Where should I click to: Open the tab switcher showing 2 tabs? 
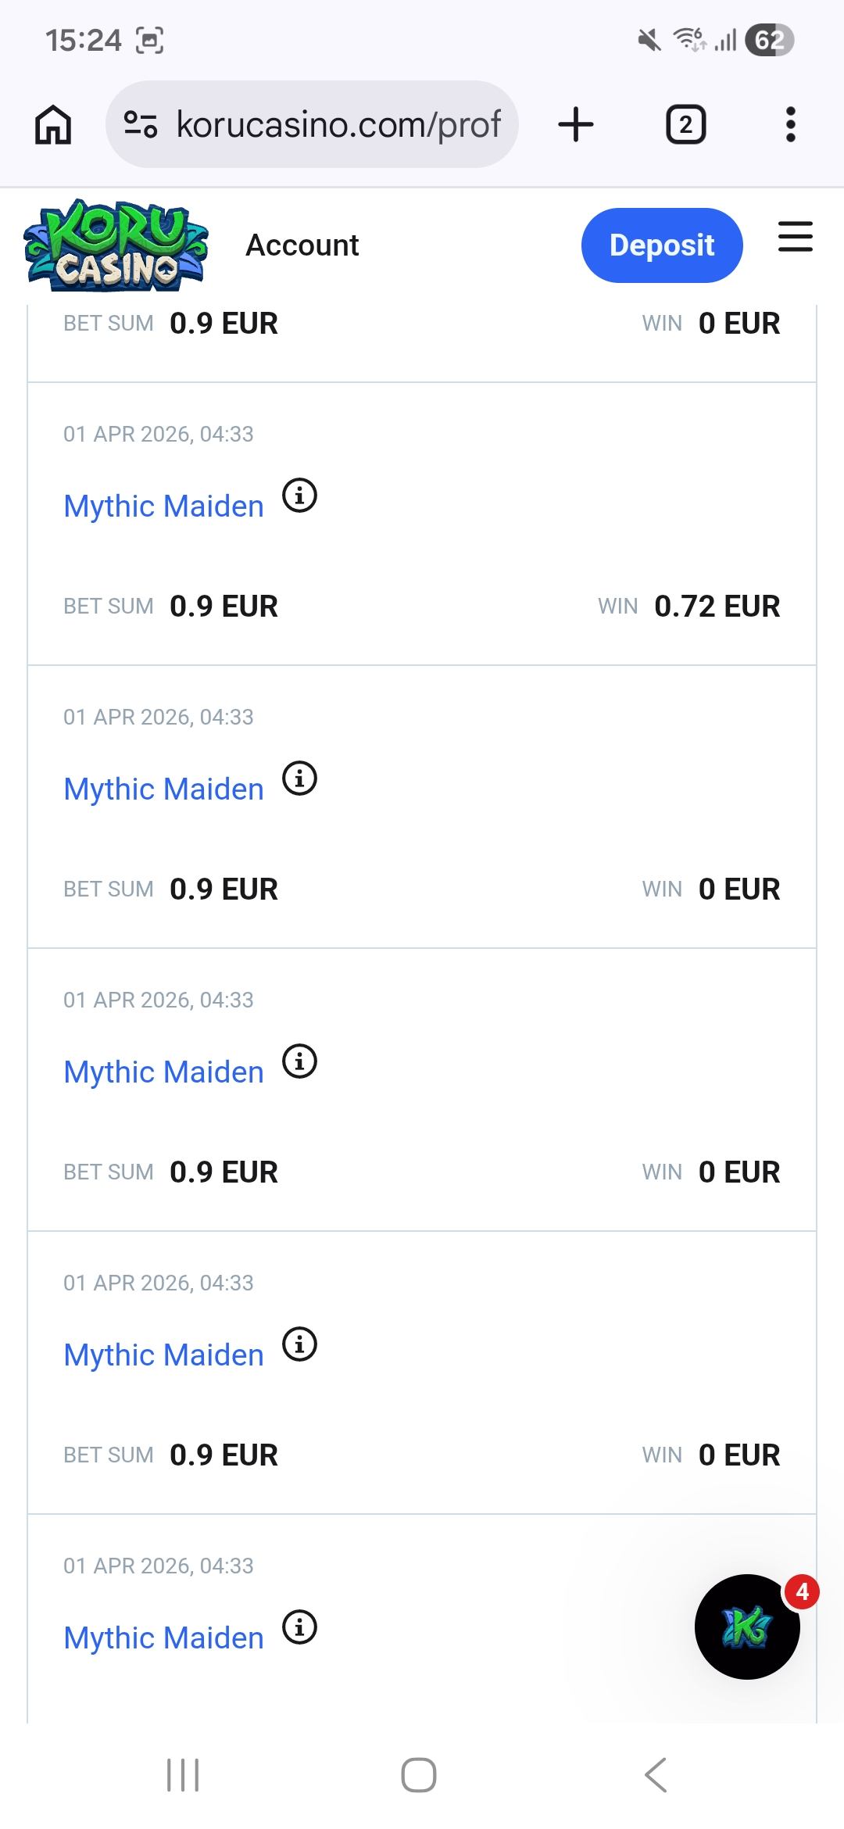(685, 125)
